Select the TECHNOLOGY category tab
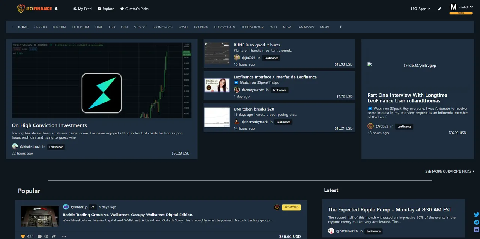Screen dimensions: 480x239 [x=252, y=27]
